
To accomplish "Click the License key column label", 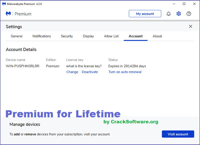I will point(75,60).
